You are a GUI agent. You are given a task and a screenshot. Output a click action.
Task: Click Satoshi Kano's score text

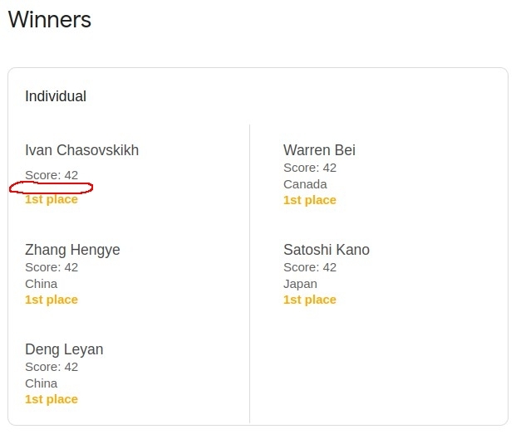pyautogui.click(x=310, y=267)
